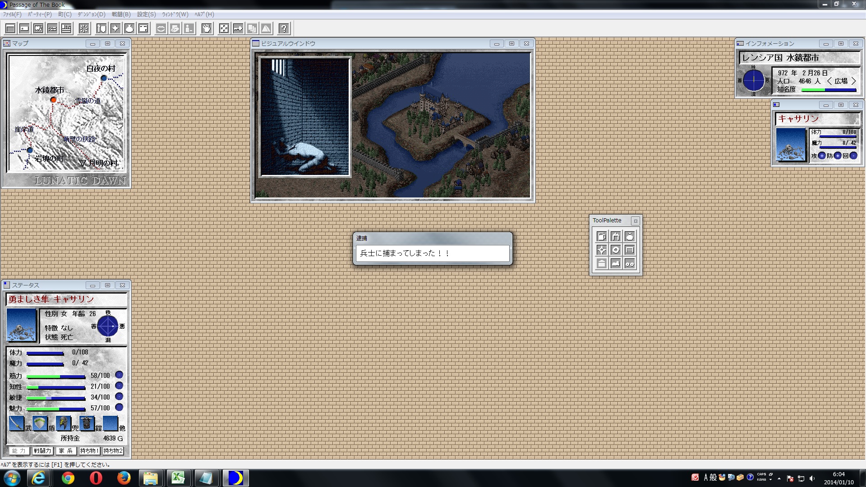Click the left arrow next to 広場

(x=830, y=81)
